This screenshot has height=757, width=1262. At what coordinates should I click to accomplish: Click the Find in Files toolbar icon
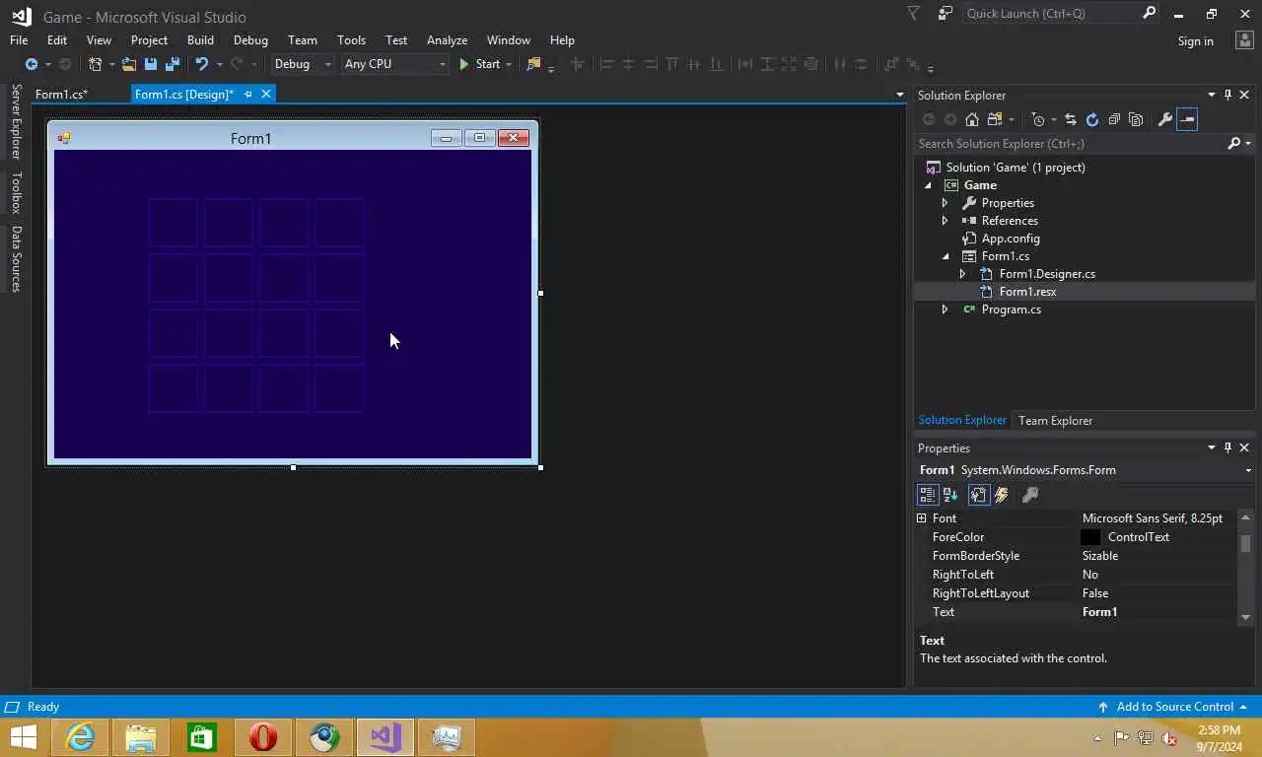tap(534, 64)
